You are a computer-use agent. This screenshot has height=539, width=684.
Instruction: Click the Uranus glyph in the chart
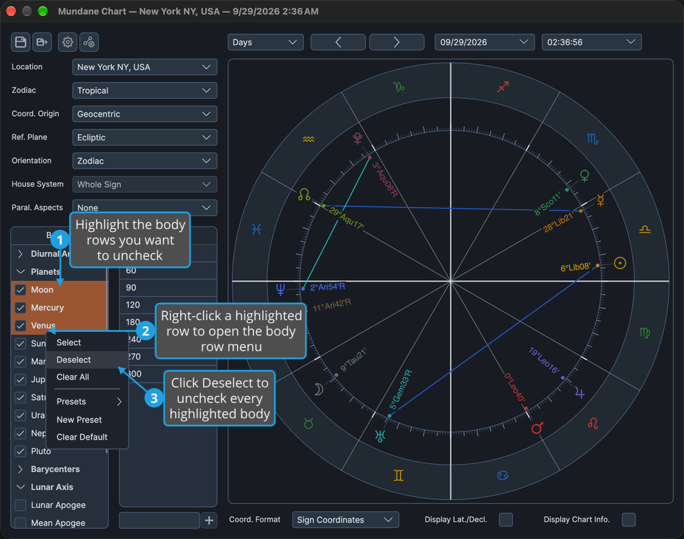[380, 435]
